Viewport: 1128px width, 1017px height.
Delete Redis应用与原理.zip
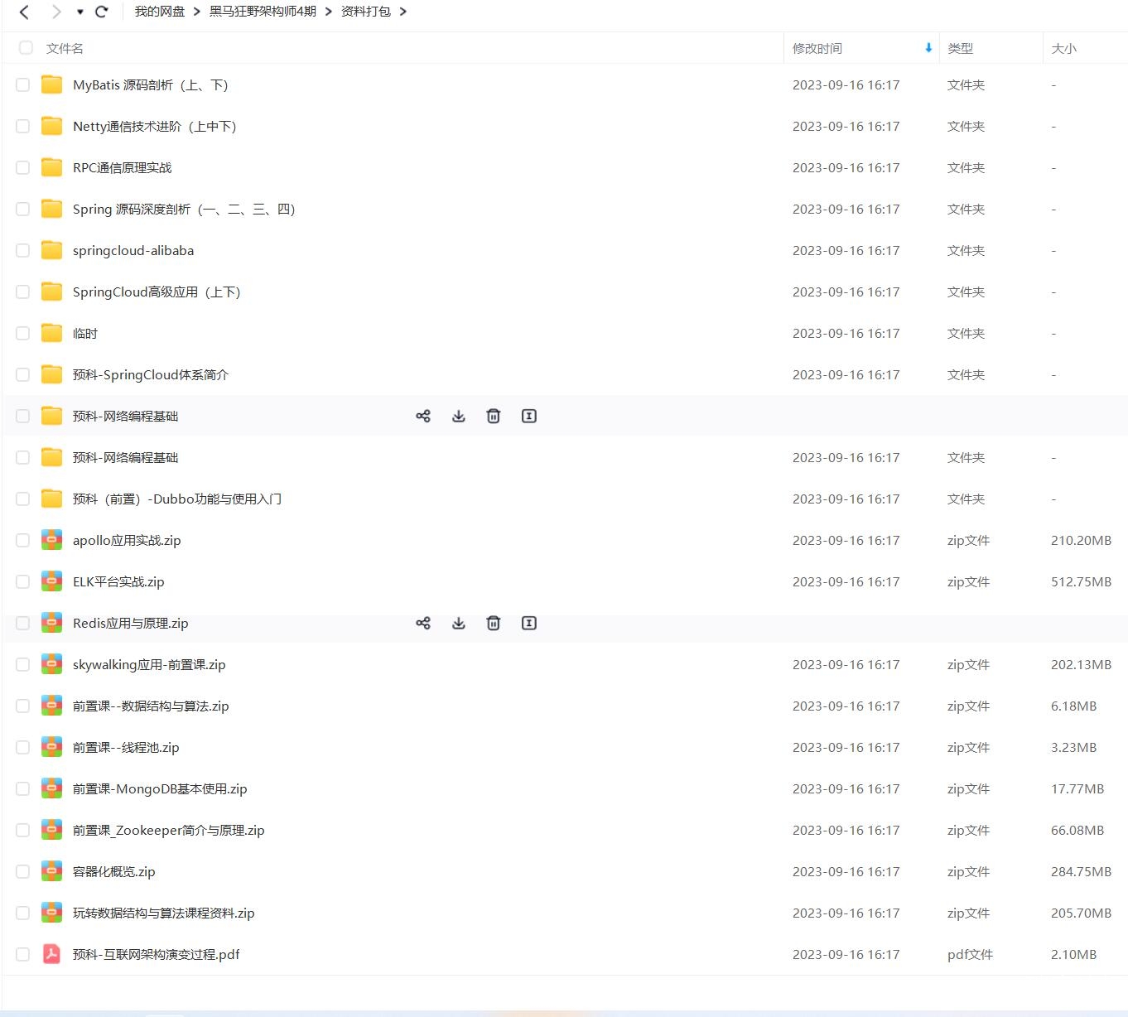(494, 623)
